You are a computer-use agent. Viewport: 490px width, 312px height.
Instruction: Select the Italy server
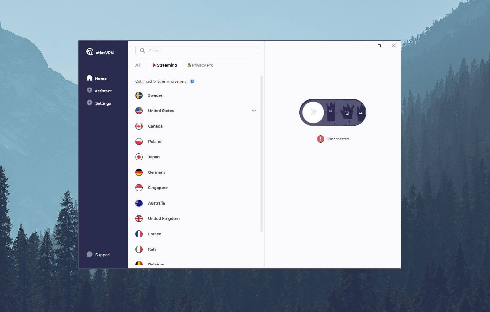(196, 249)
